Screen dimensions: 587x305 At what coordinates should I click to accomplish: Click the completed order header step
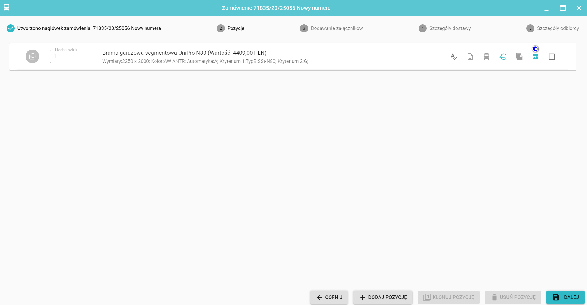[x=89, y=28]
